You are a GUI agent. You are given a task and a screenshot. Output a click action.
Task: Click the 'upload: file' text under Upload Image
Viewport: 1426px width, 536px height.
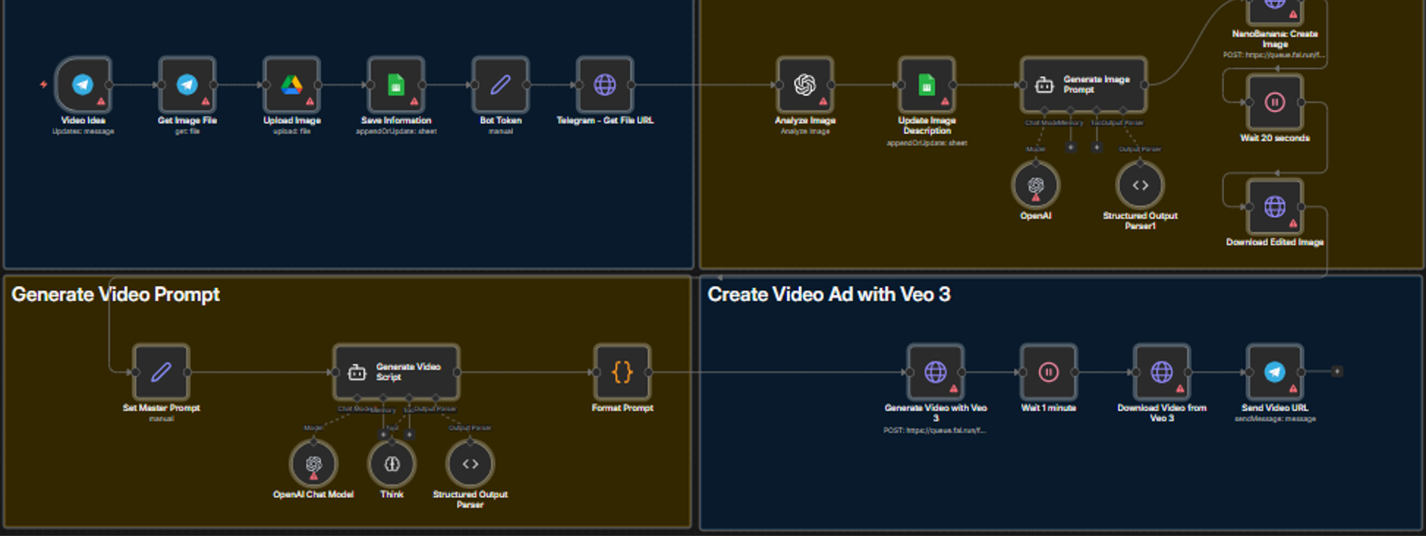click(292, 131)
